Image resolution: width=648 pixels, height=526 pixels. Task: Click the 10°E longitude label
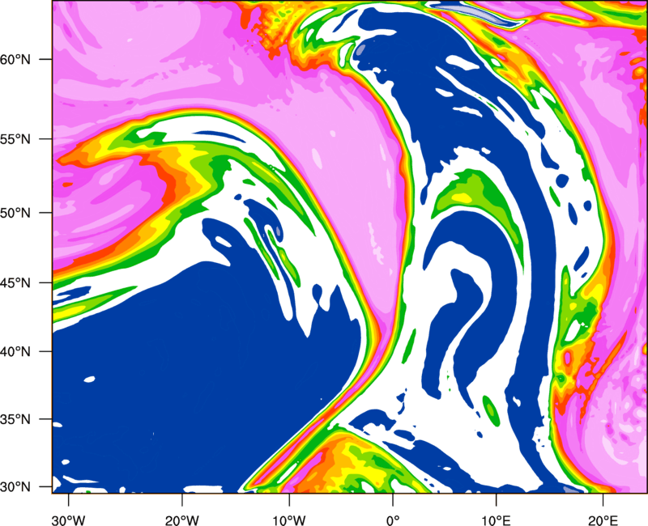click(x=496, y=520)
